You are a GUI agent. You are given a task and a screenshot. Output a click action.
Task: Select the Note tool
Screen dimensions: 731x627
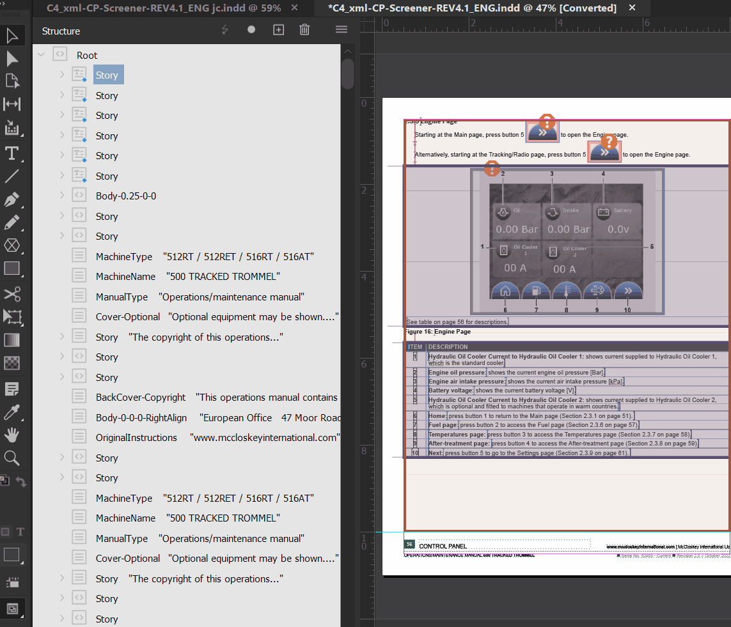pos(12,389)
